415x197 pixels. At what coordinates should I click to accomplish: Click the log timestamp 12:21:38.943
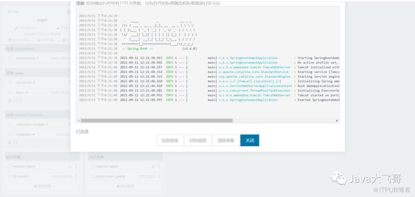(x=152, y=58)
